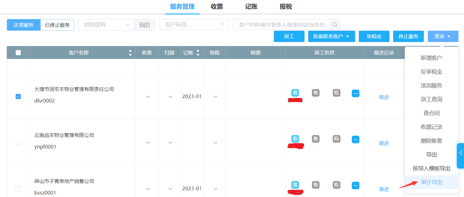Sort by 记账 column arrows
The width and height of the screenshot is (464, 197).
pyautogui.click(x=198, y=52)
